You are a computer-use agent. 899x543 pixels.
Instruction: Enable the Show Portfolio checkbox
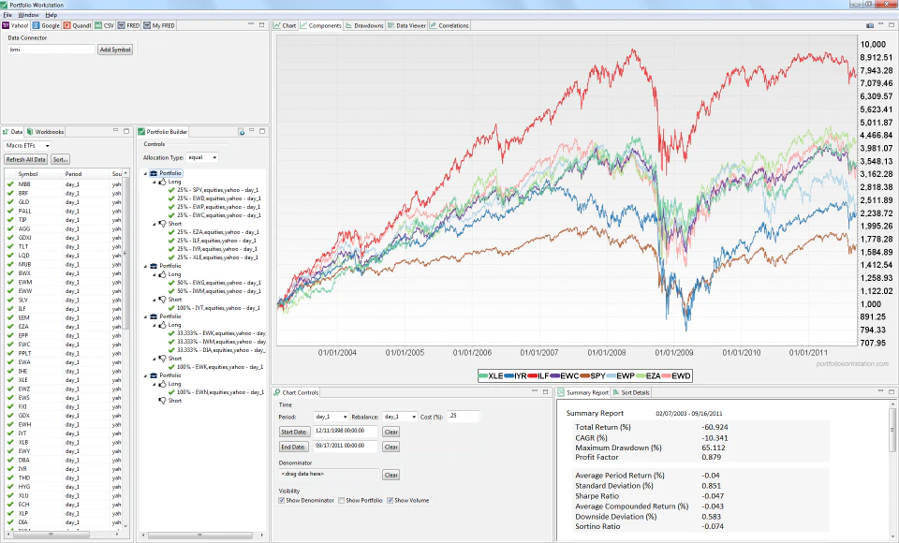[341, 501]
